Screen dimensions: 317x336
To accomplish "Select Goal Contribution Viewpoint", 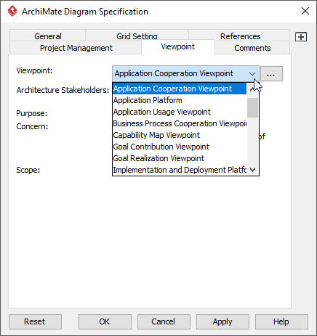I will click(180, 147).
